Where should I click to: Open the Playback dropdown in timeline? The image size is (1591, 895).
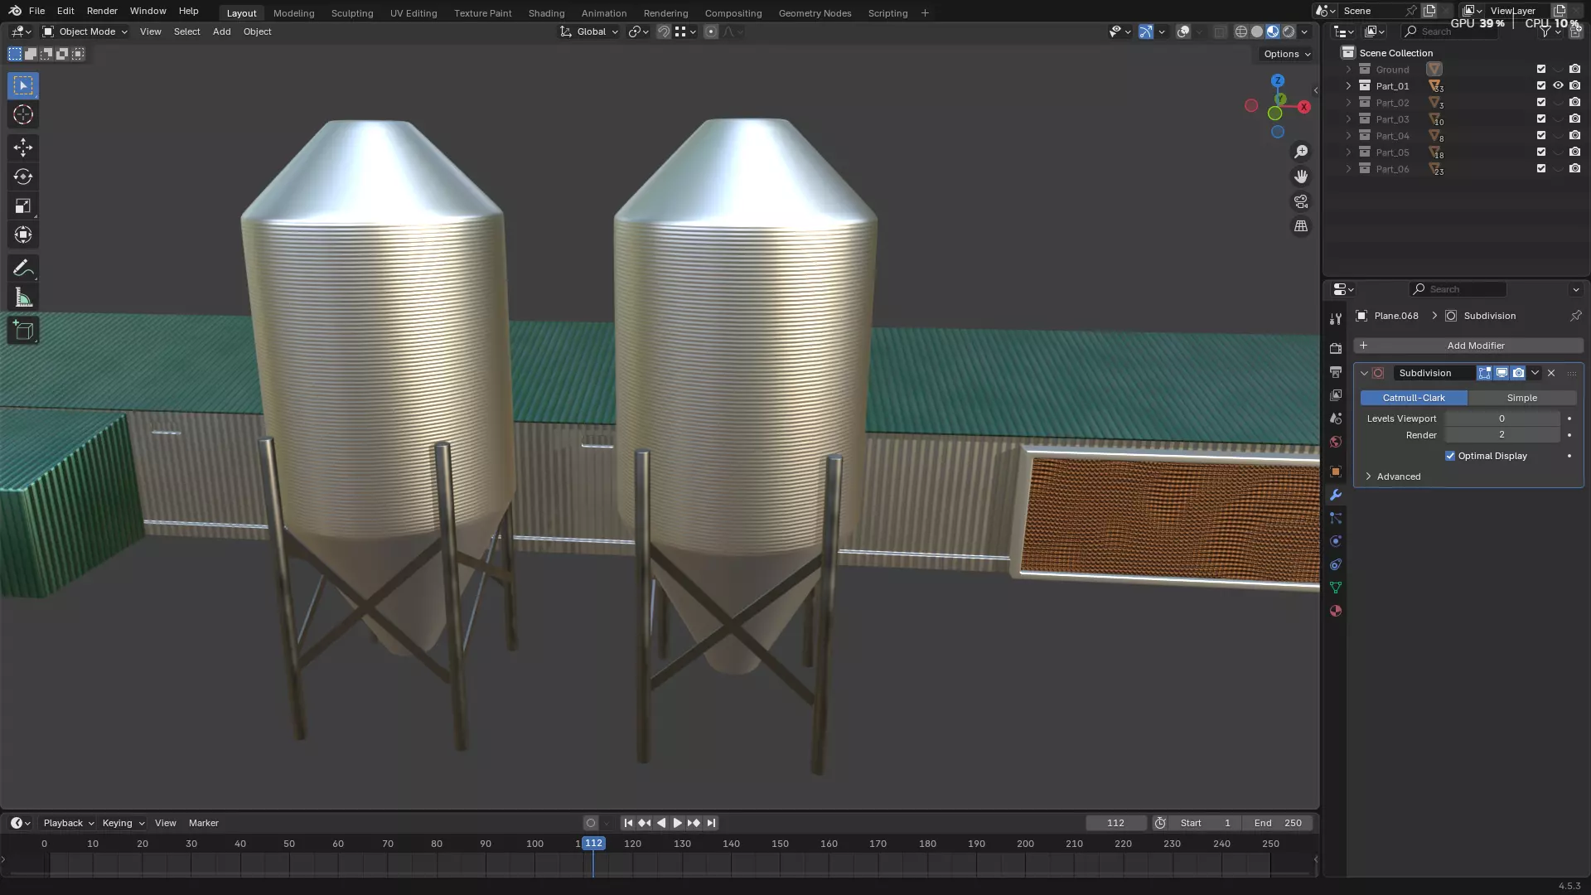[x=68, y=823]
